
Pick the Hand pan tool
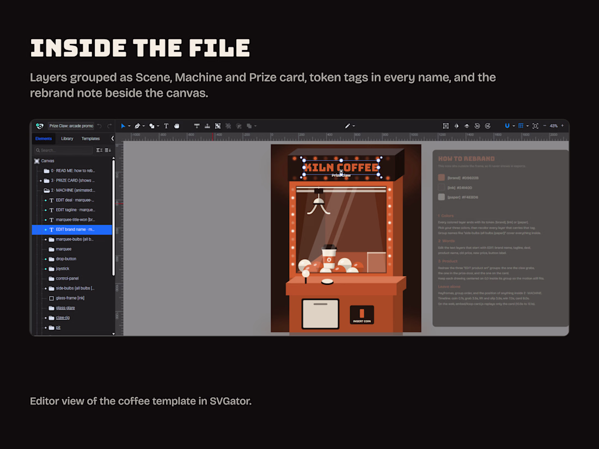(x=177, y=126)
